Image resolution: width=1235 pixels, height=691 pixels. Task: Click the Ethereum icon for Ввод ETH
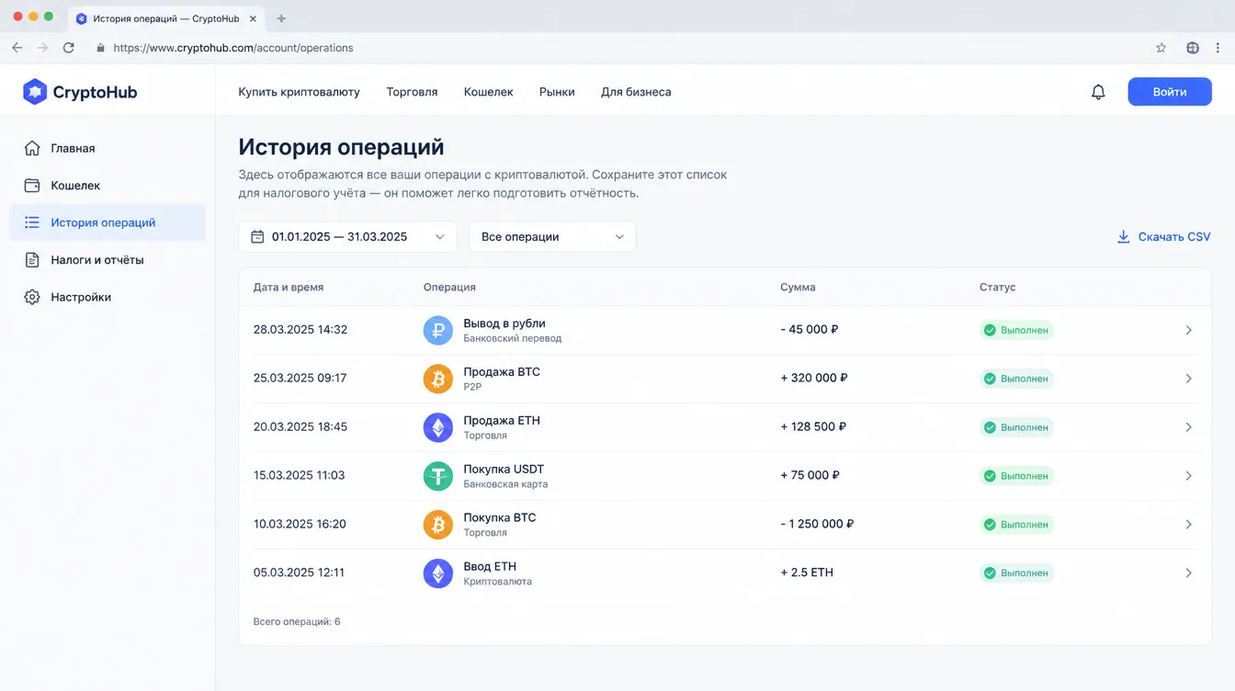[438, 573]
